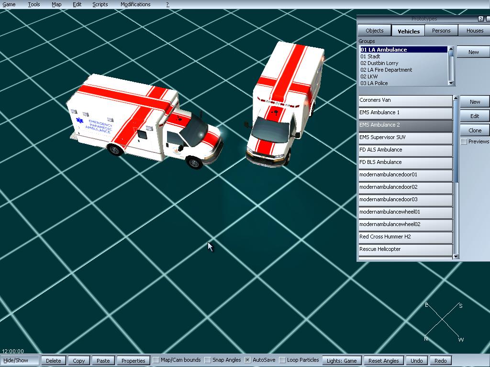The height and width of the screenshot is (367, 490).
Task: Open the Edit menu
Action: coord(77,4)
